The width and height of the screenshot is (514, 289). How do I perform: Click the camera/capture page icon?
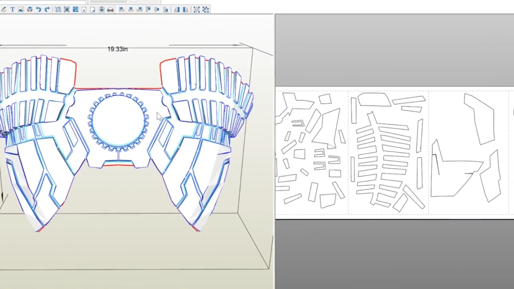pyautogui.click(x=102, y=10)
